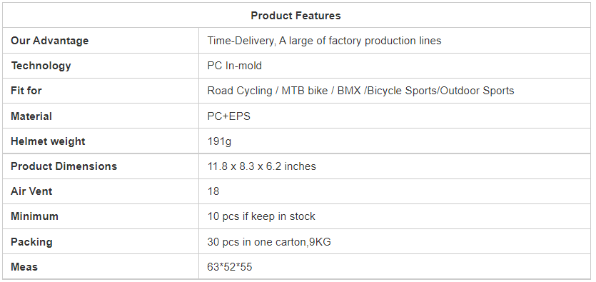Click the PC In-mold value
Viewport: 596px width, 282px height.
[235, 66]
